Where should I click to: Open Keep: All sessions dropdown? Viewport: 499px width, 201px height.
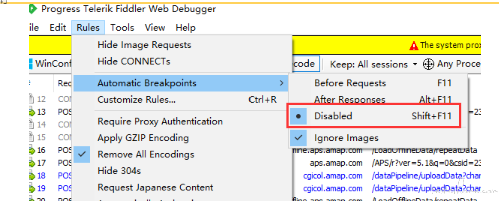pos(373,64)
